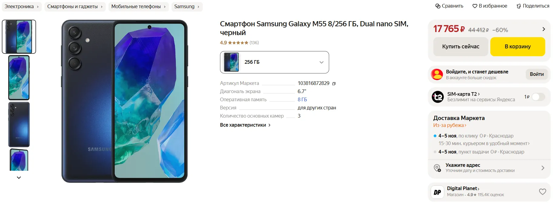The width and height of the screenshot is (554, 204).
Task: Enable the SIM-карта T2 toggle
Action: click(538, 97)
